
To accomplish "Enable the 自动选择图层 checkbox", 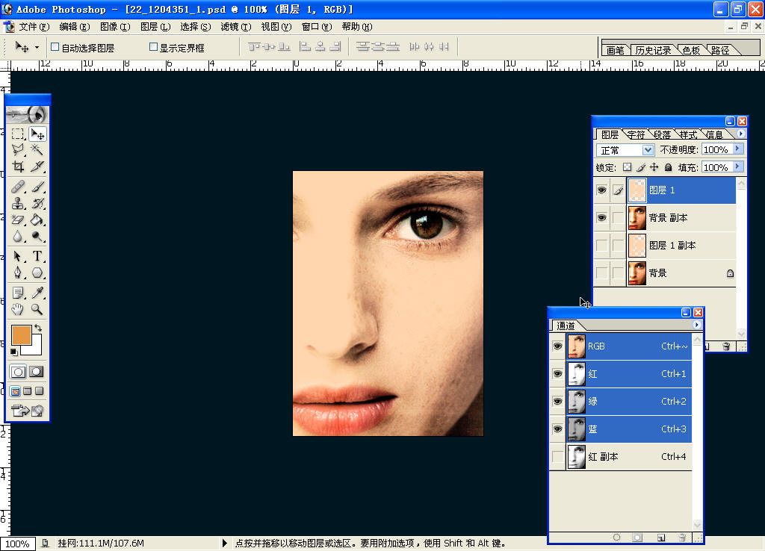I will (x=55, y=47).
